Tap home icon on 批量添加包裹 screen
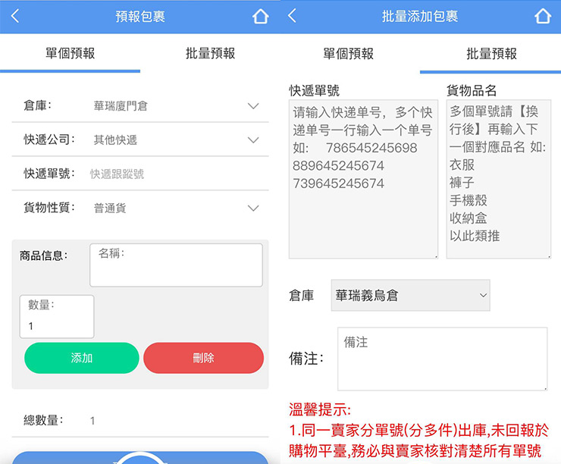This screenshot has width=561, height=464. coord(542,16)
